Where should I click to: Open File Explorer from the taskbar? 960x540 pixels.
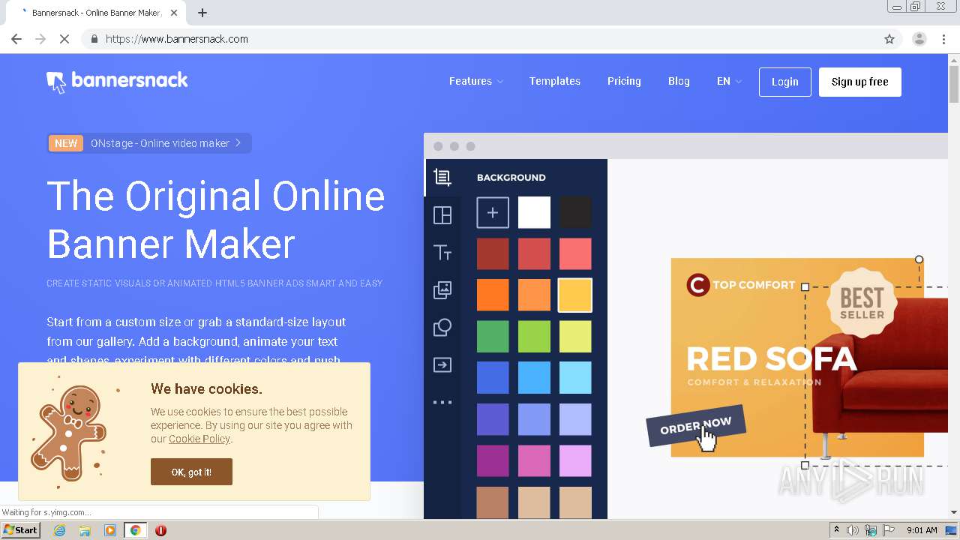85,530
